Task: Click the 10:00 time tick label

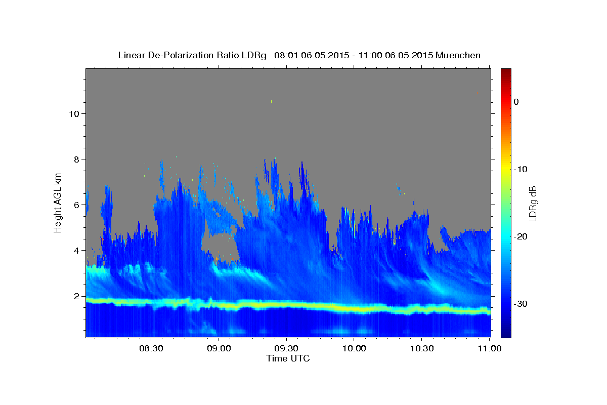Action: (x=354, y=349)
